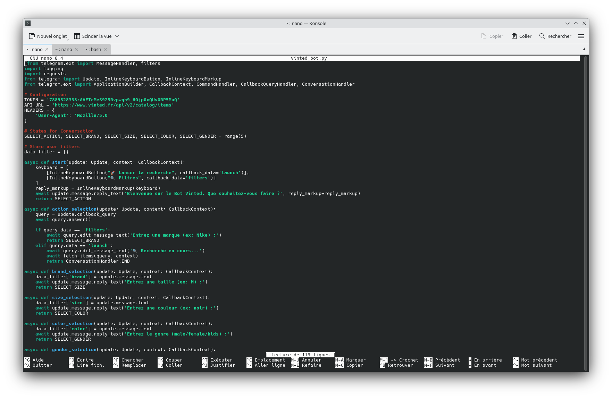This screenshot has width=612, height=399.
Task: Click the ^C Emplacement shortcut
Action: pyautogui.click(x=266, y=360)
